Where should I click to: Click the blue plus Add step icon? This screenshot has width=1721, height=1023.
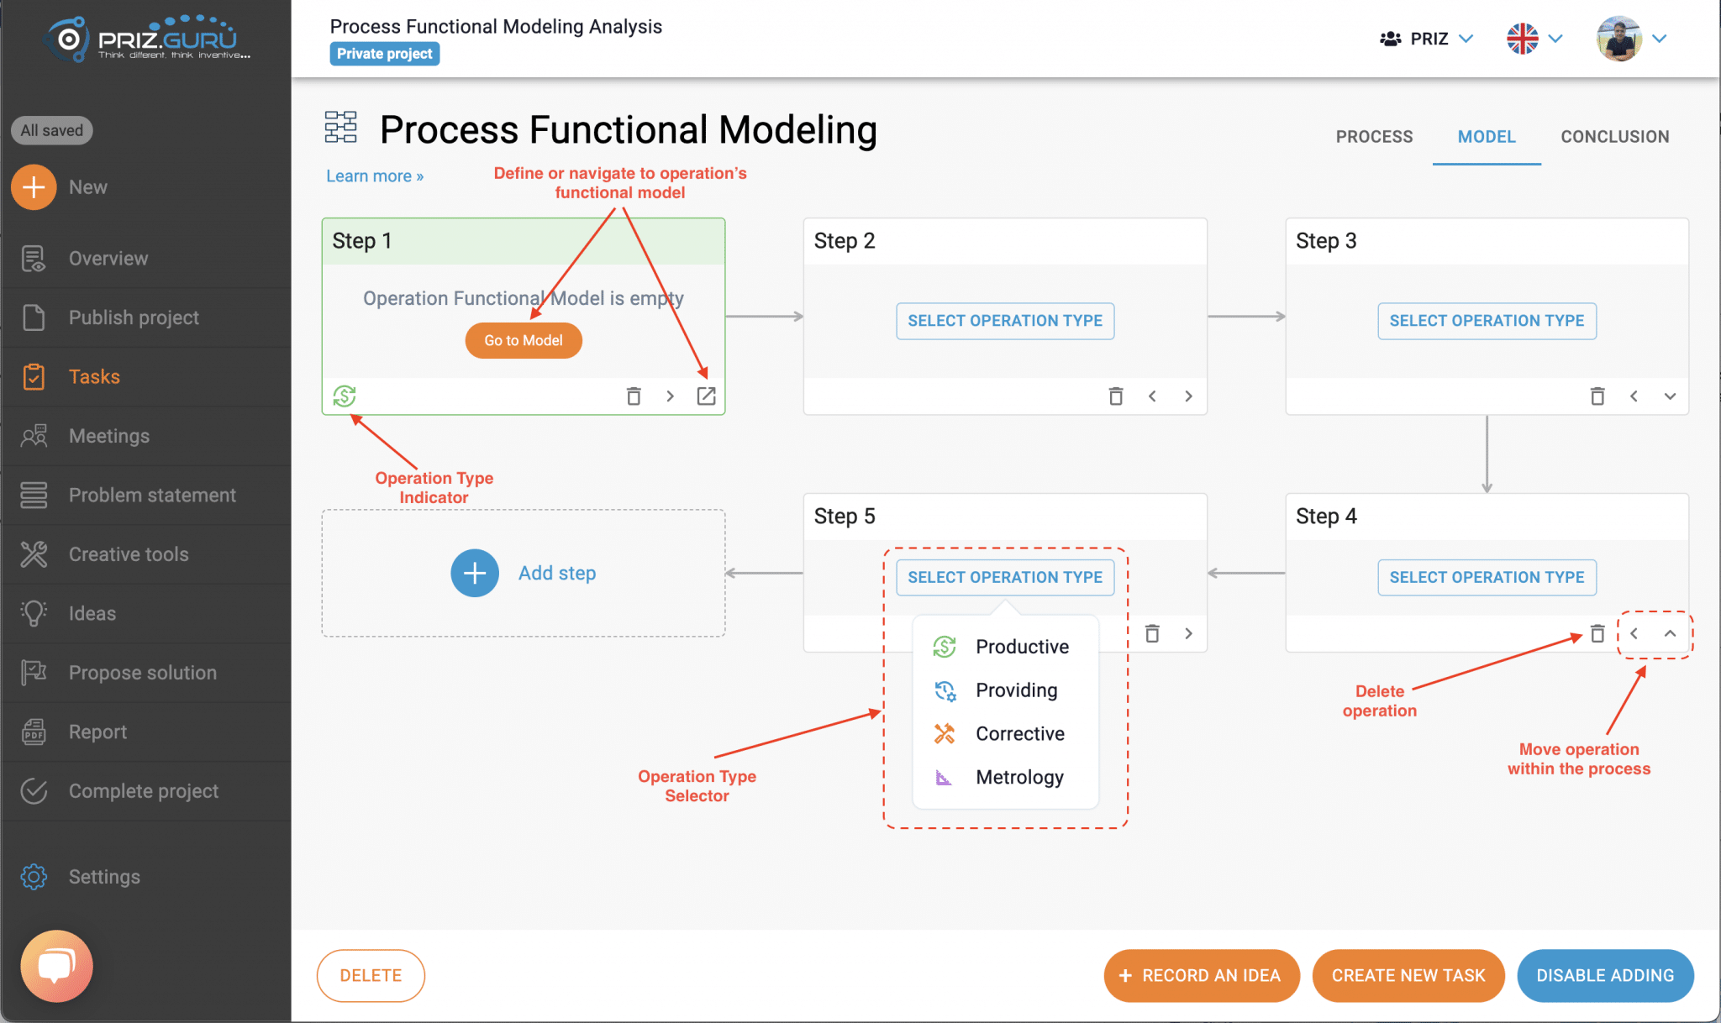click(475, 573)
